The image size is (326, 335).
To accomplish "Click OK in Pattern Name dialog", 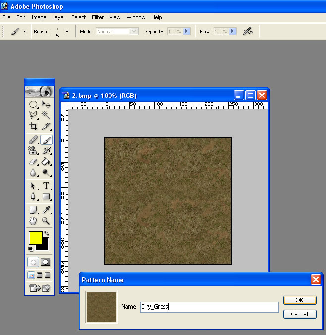I will point(300,300).
